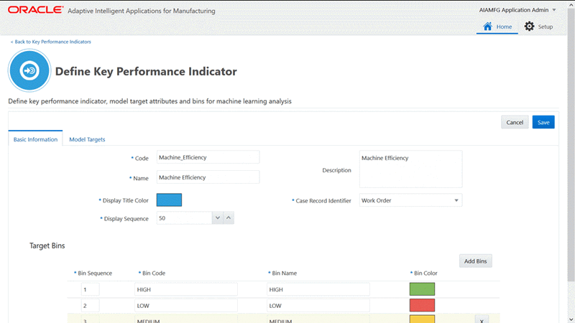The height and width of the screenshot is (323, 575).
Task: Click the Bin Name field HIGH
Action: (318, 289)
